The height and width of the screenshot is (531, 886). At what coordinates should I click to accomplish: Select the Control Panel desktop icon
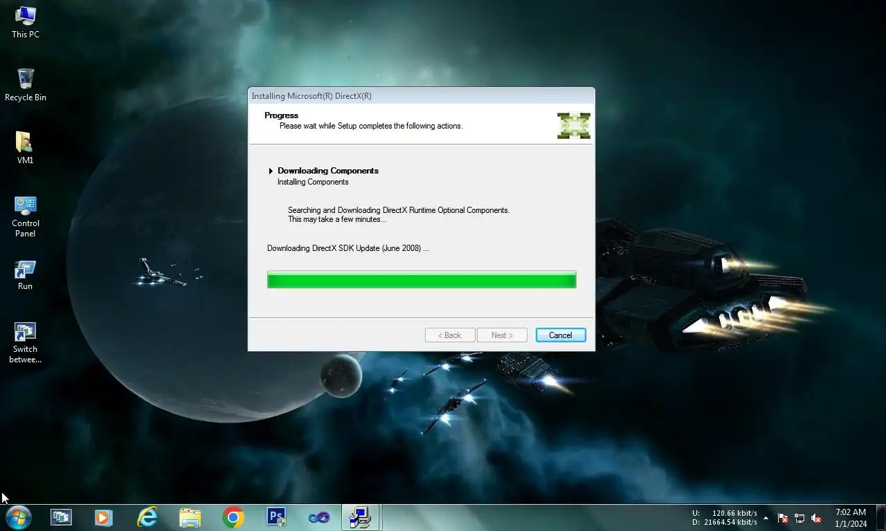[x=26, y=216]
